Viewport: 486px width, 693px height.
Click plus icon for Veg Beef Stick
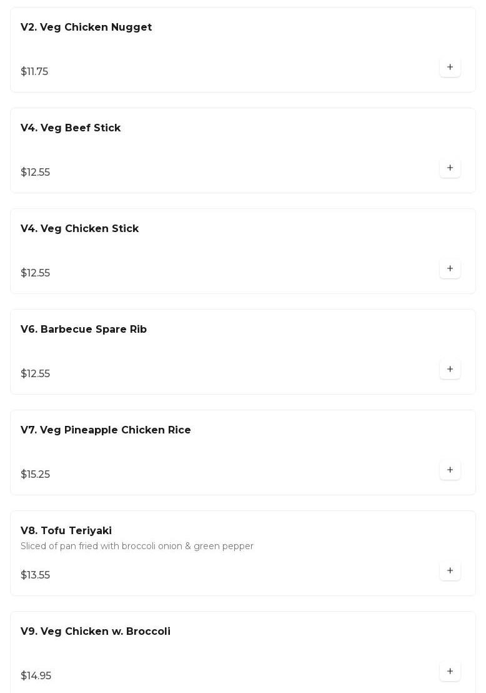(450, 168)
